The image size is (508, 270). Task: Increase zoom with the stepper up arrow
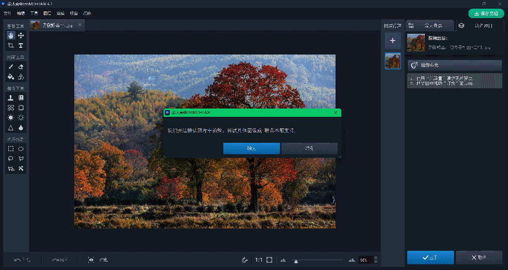(376, 258)
